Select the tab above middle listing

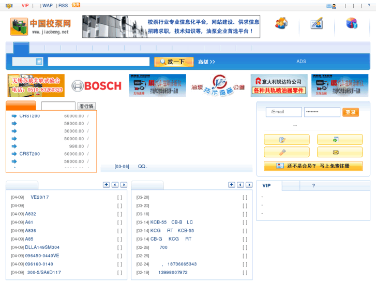[147, 185]
